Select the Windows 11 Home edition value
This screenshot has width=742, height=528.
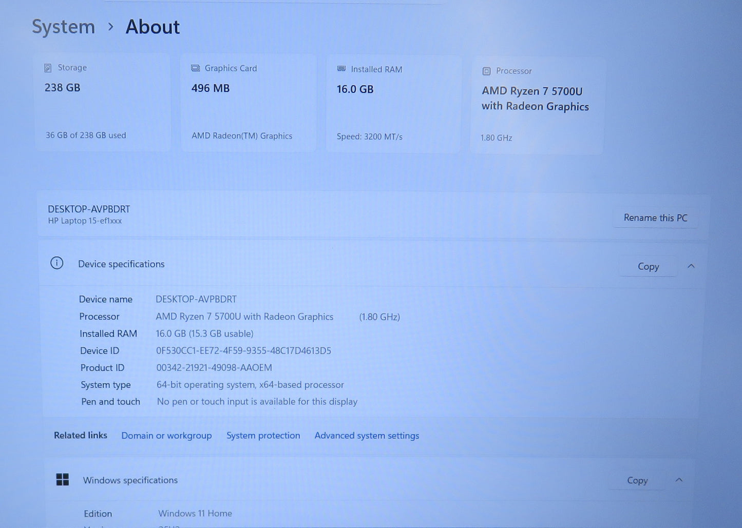[195, 513]
